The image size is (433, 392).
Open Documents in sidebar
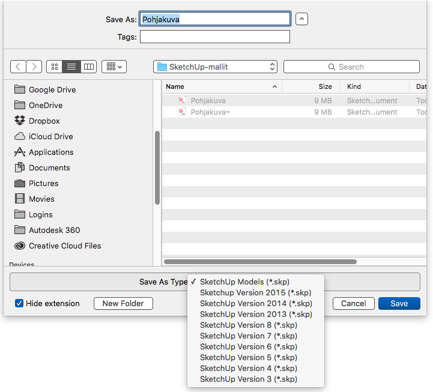(42, 168)
